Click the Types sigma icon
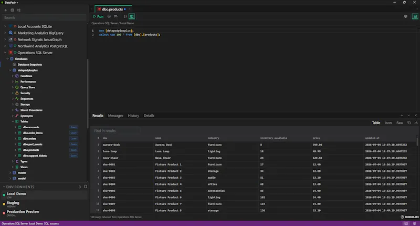The width and height of the screenshot is (420, 226). click(x=17, y=161)
